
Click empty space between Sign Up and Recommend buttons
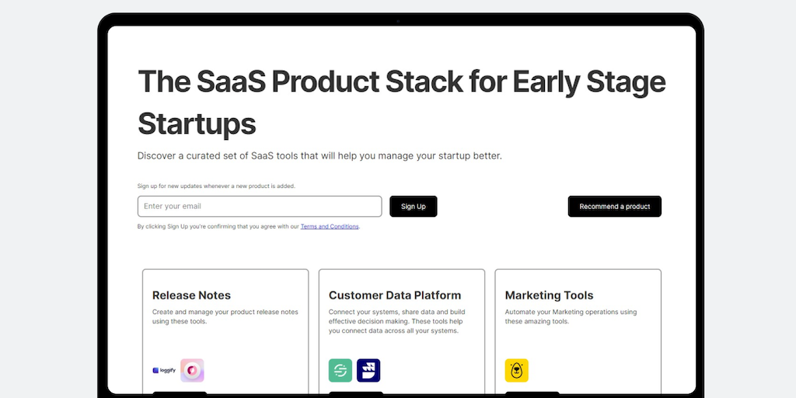[502, 206]
